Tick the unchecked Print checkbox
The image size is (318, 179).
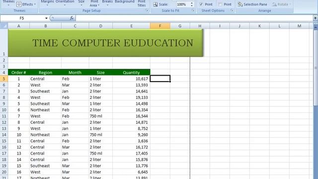click(x=220, y=4)
